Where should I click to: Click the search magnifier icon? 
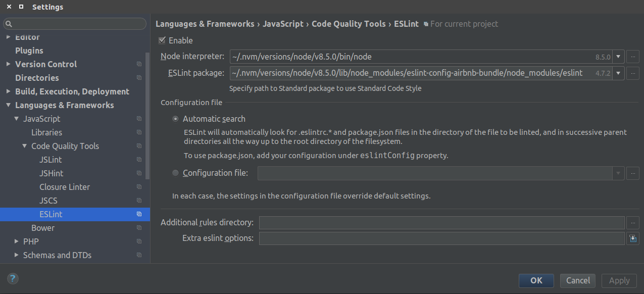[x=9, y=24]
